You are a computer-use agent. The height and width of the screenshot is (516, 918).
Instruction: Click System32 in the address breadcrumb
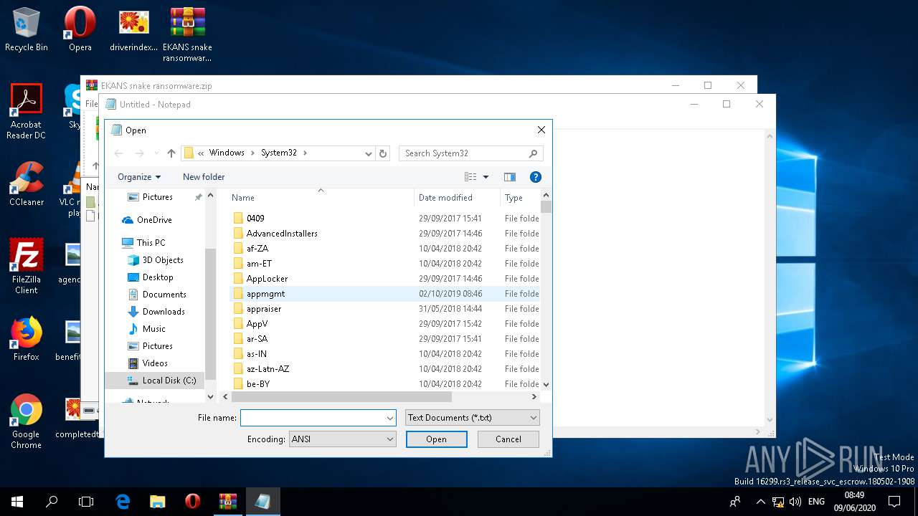279,153
